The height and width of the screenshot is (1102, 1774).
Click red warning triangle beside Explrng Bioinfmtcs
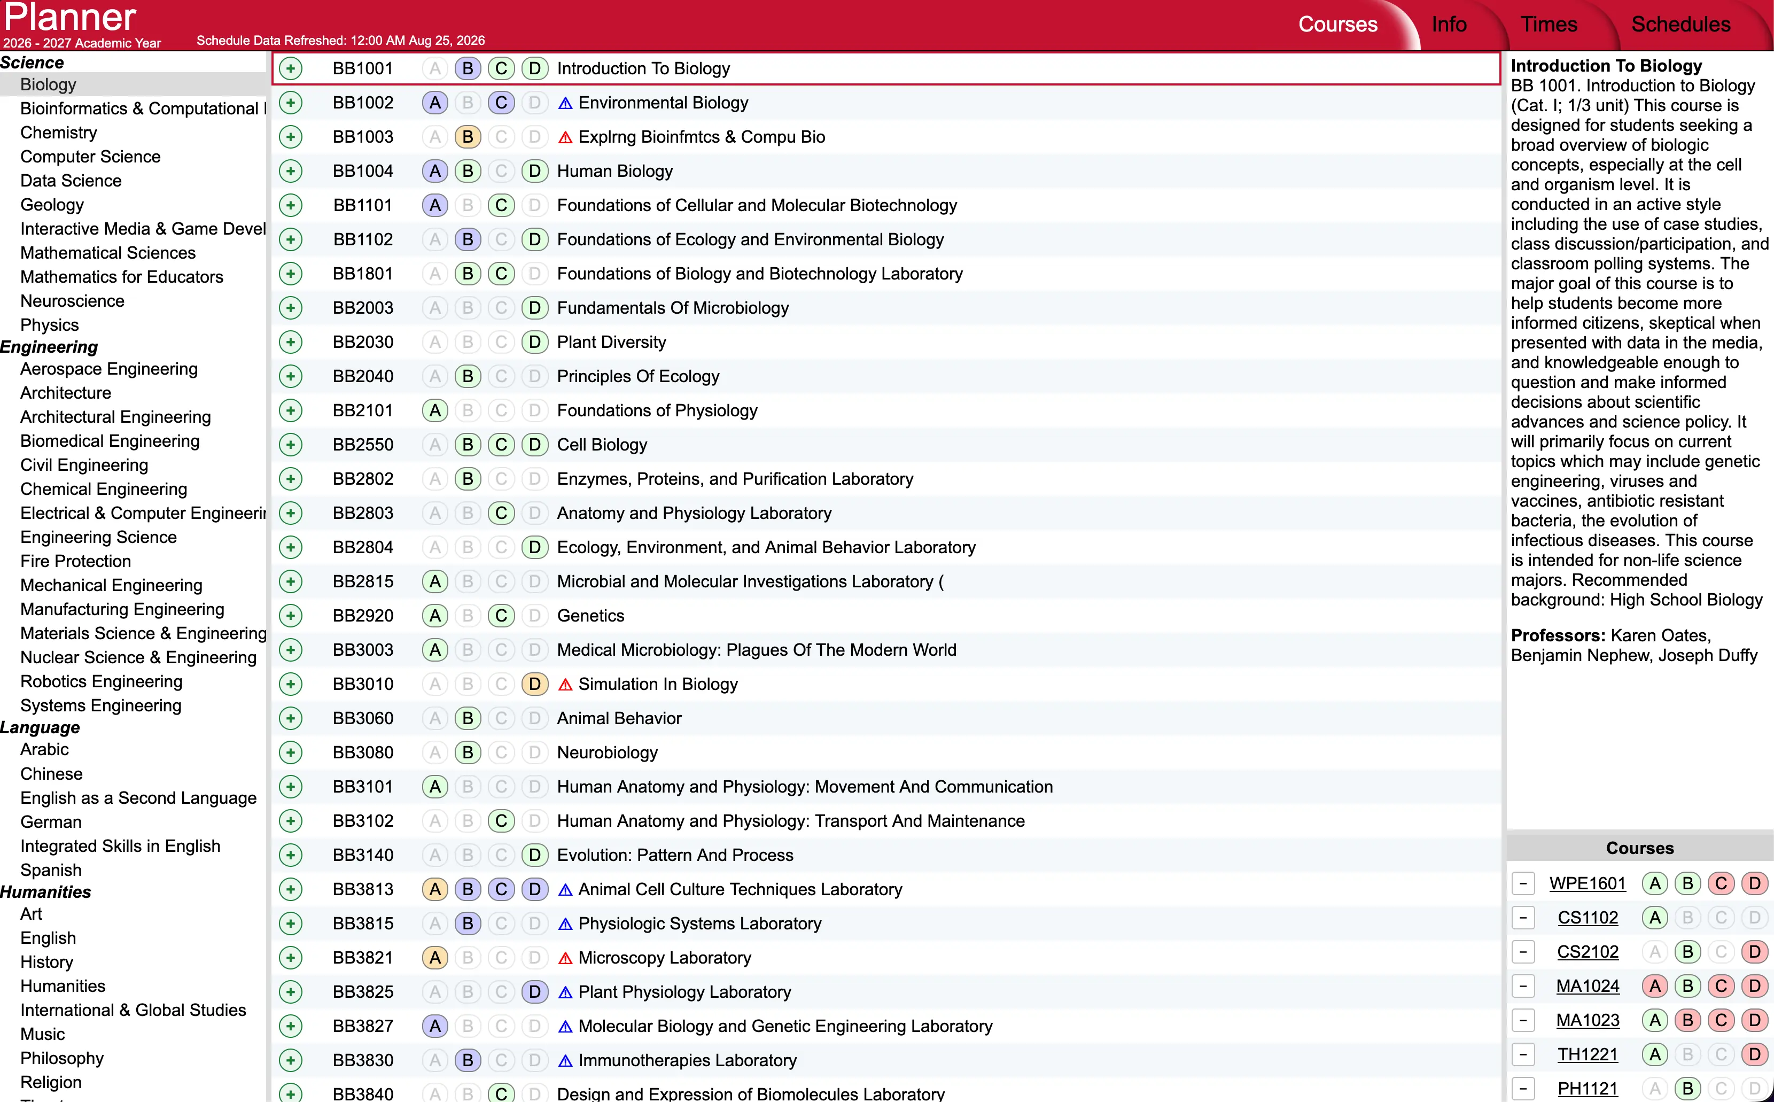coord(565,138)
